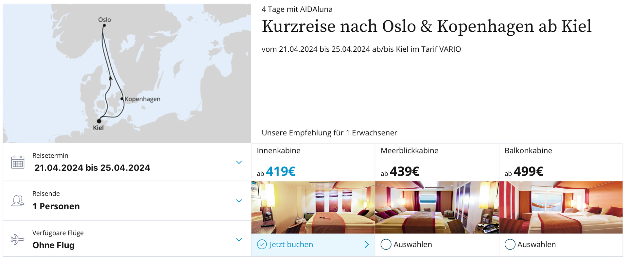Expand the Verfügbare Flüge dropdown
The image size is (628, 260).
coord(239,239)
